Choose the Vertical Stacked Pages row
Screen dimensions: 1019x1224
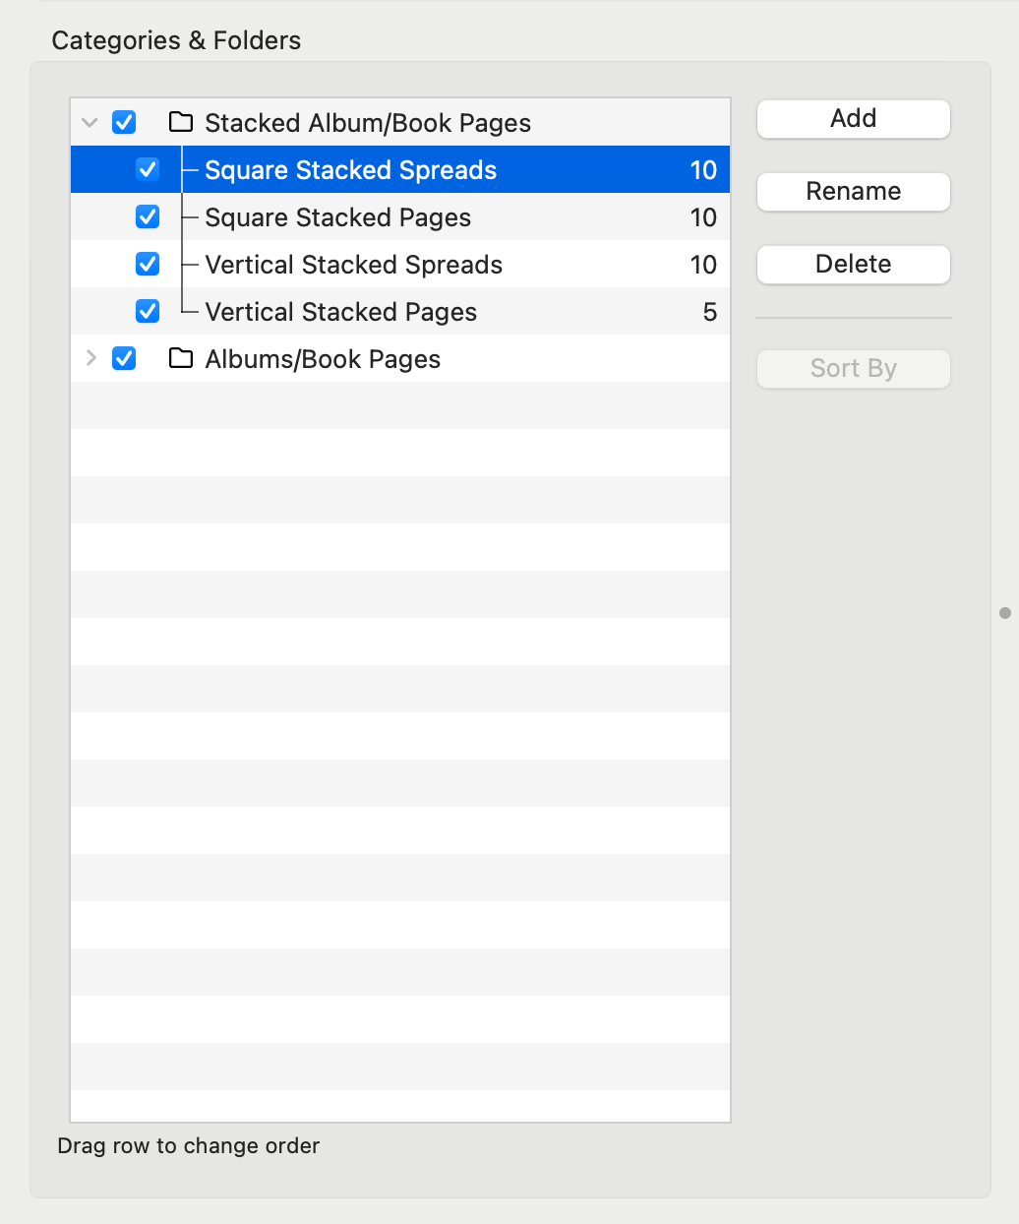341,312
